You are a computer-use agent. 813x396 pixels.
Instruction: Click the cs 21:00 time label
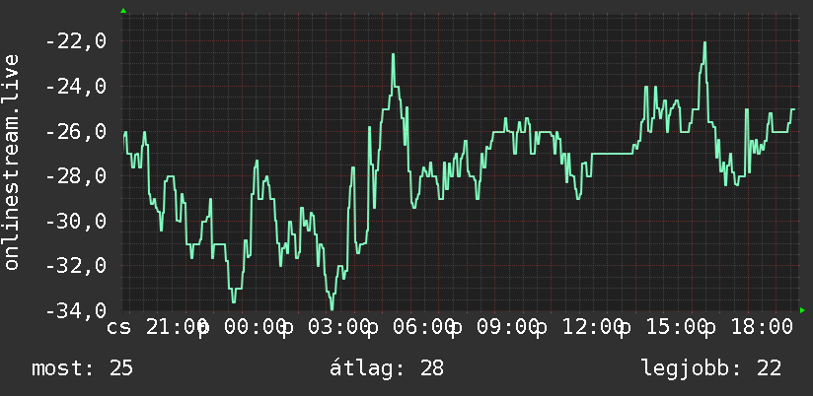pos(156,327)
